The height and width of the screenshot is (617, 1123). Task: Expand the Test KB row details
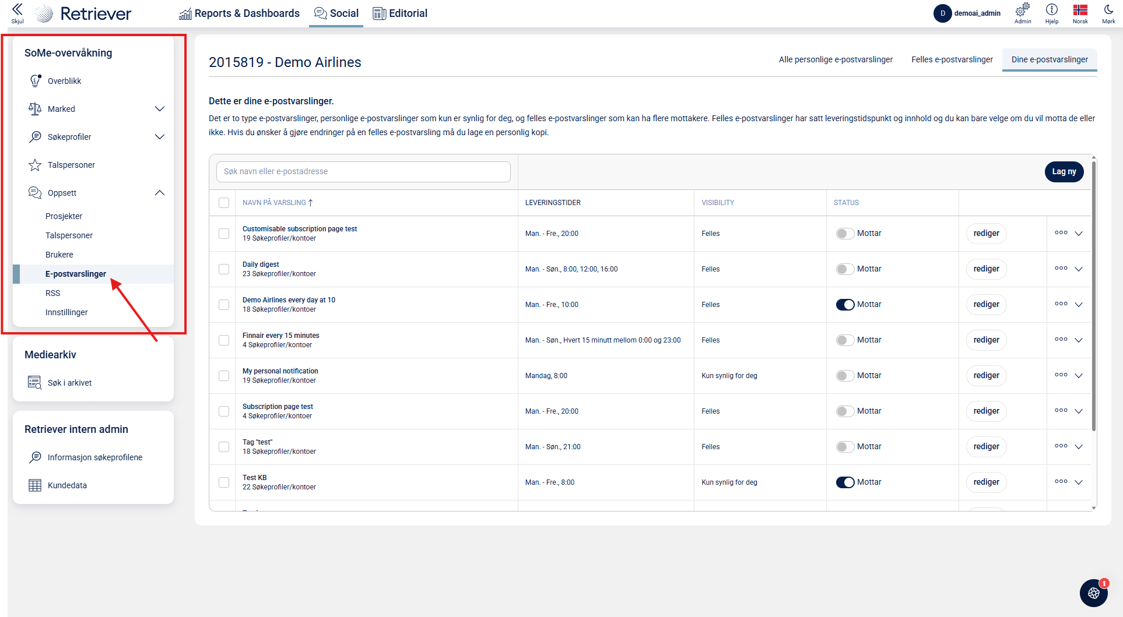point(1079,482)
